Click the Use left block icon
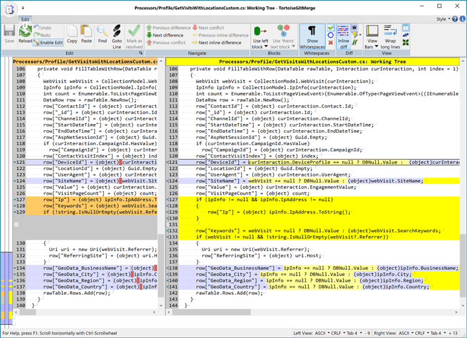This screenshot has height=338, width=467. [260, 31]
